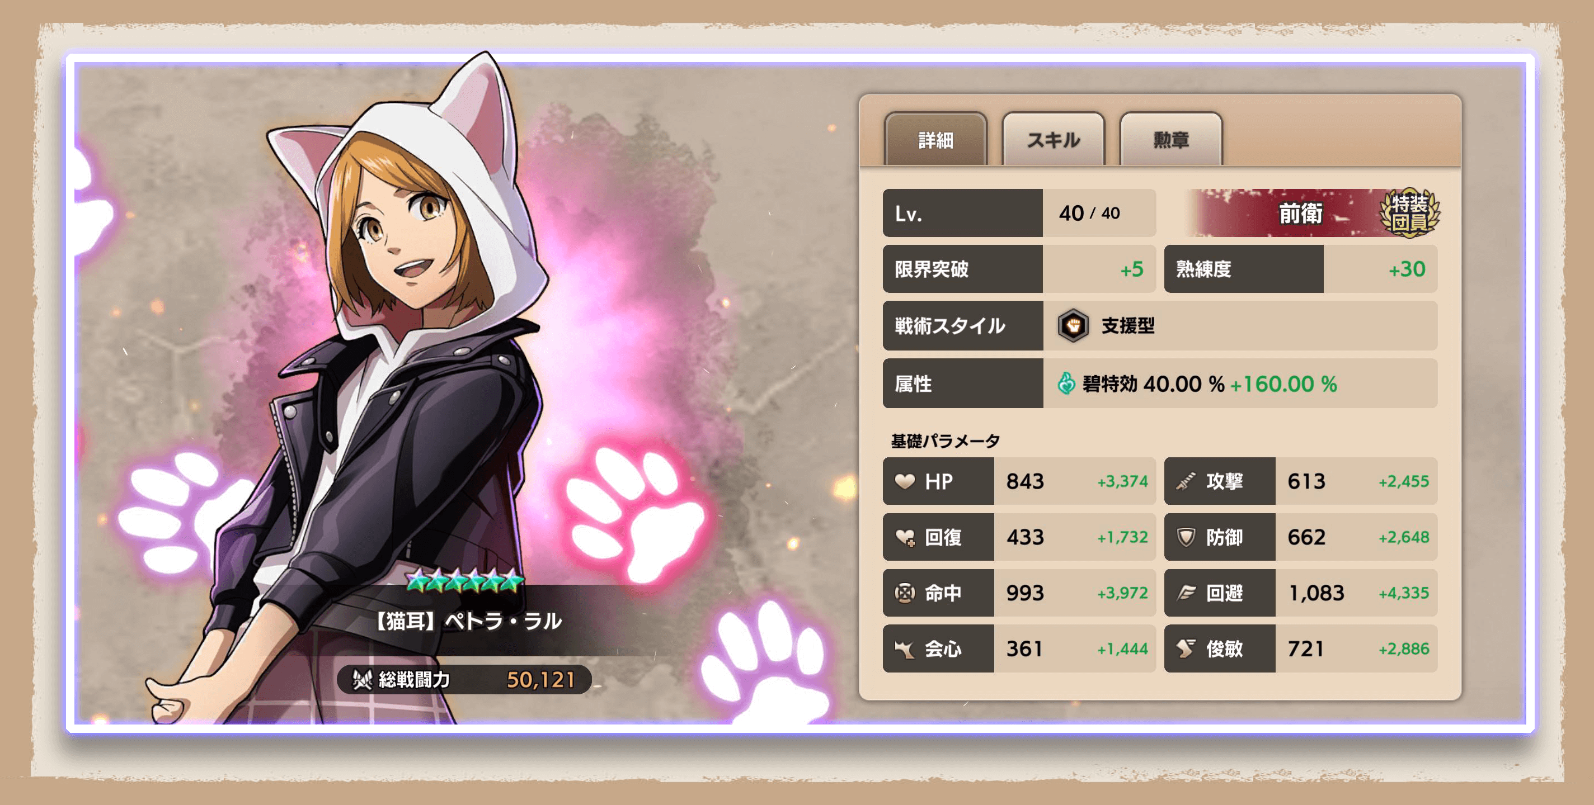Click the green 碧特効 attribute icon

(1066, 383)
